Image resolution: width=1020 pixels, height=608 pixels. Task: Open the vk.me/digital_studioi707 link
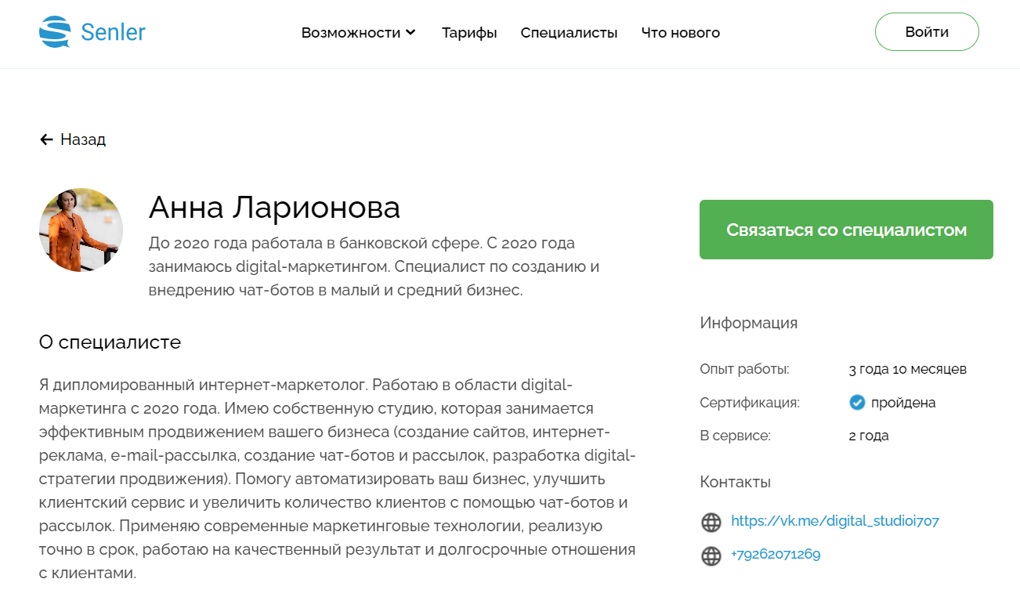pyautogui.click(x=835, y=521)
